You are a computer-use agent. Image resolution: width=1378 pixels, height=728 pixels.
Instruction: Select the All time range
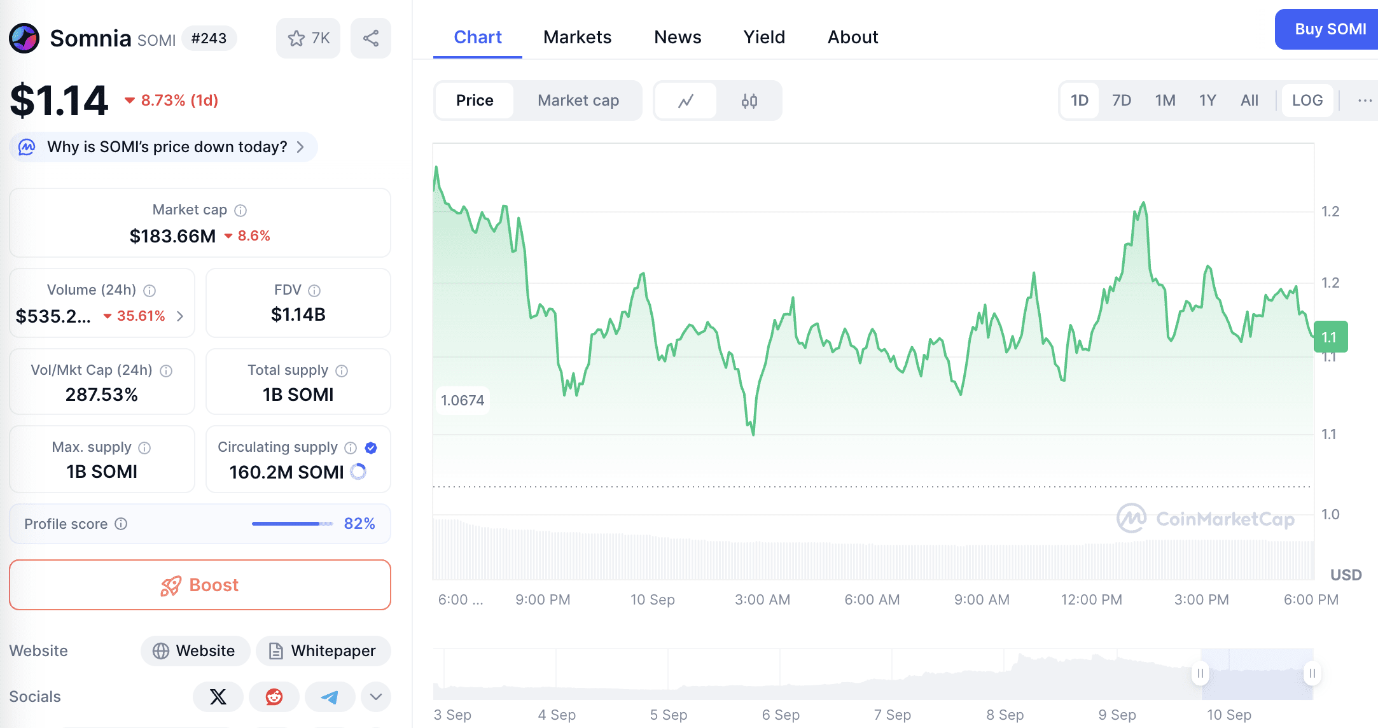(x=1249, y=101)
